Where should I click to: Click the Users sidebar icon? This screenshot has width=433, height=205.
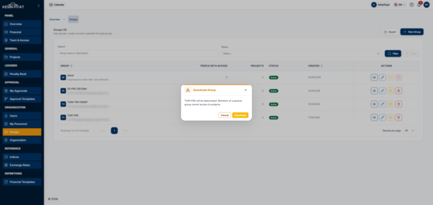6,116
